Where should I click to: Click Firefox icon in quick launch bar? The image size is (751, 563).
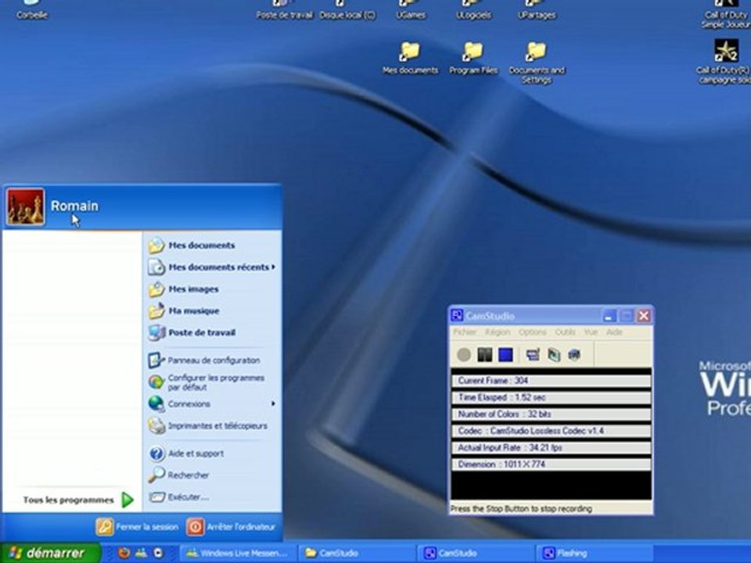coord(124,553)
